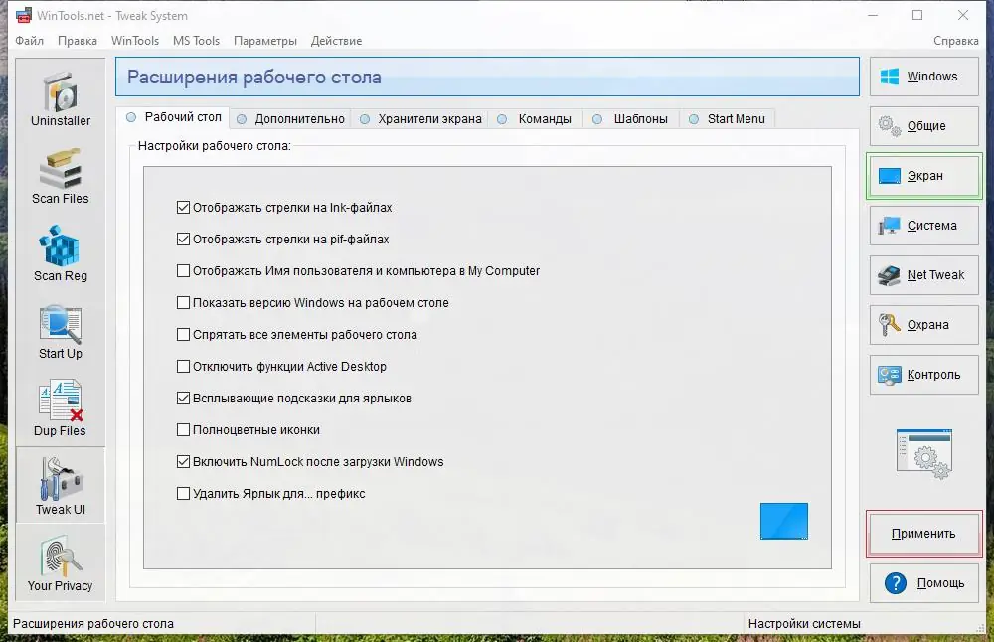
Task: Open the Start Menu tab
Action: [734, 117]
